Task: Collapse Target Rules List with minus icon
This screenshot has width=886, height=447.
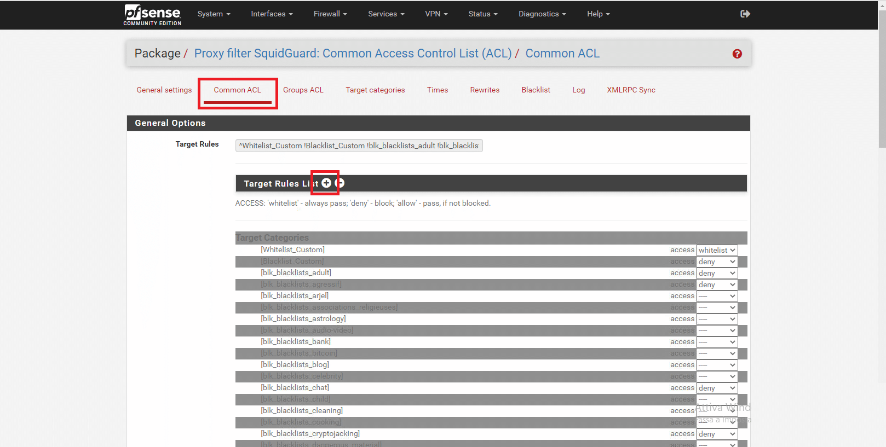Action: click(x=340, y=183)
